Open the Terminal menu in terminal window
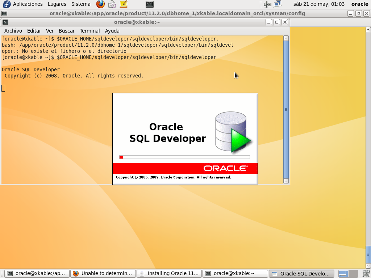The image size is (371, 278). [90, 31]
